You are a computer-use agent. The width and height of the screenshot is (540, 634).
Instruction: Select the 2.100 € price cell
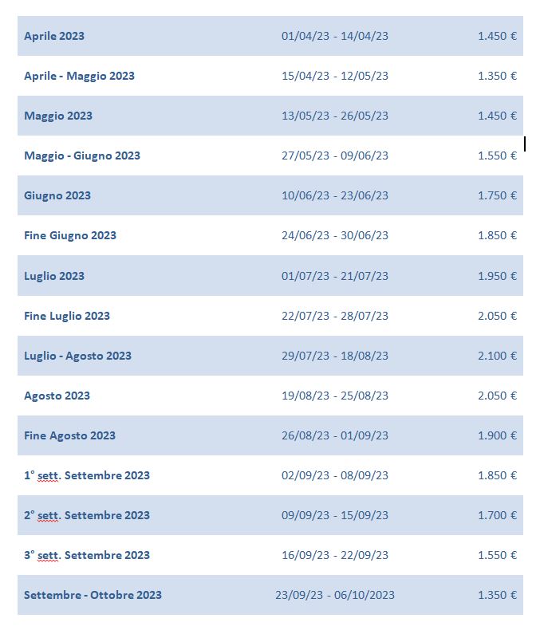[497, 356]
